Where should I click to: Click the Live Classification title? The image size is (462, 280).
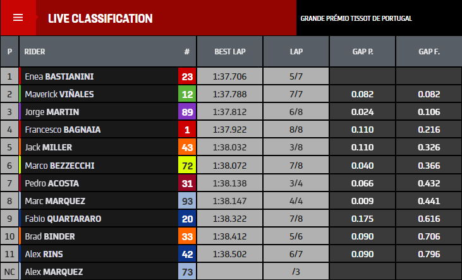point(100,18)
